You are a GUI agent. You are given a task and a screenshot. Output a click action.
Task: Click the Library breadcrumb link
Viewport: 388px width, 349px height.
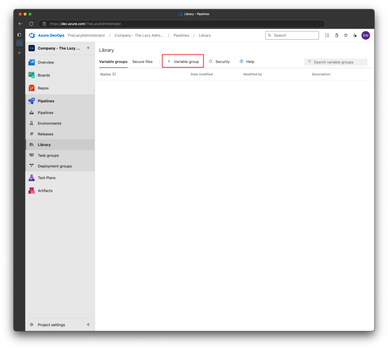[x=205, y=35]
